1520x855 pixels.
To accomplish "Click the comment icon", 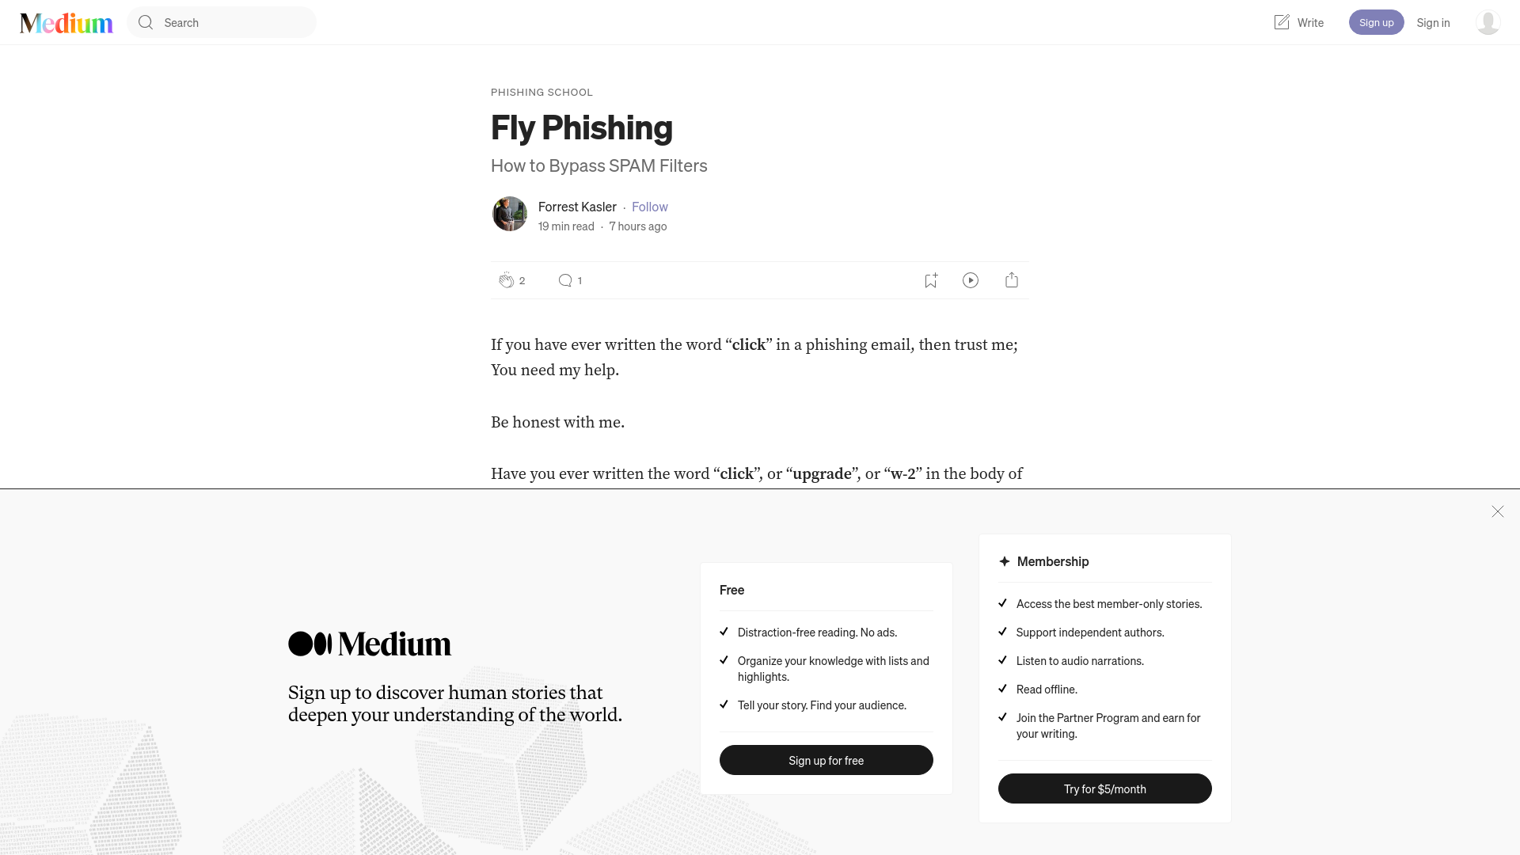I will (564, 279).
